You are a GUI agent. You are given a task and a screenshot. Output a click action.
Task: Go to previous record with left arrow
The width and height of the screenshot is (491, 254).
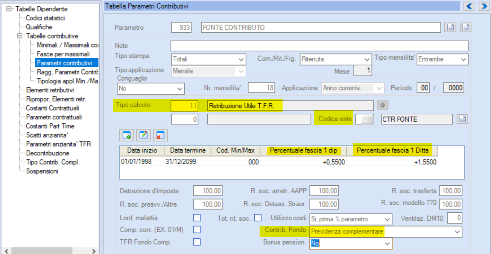pos(469,6)
